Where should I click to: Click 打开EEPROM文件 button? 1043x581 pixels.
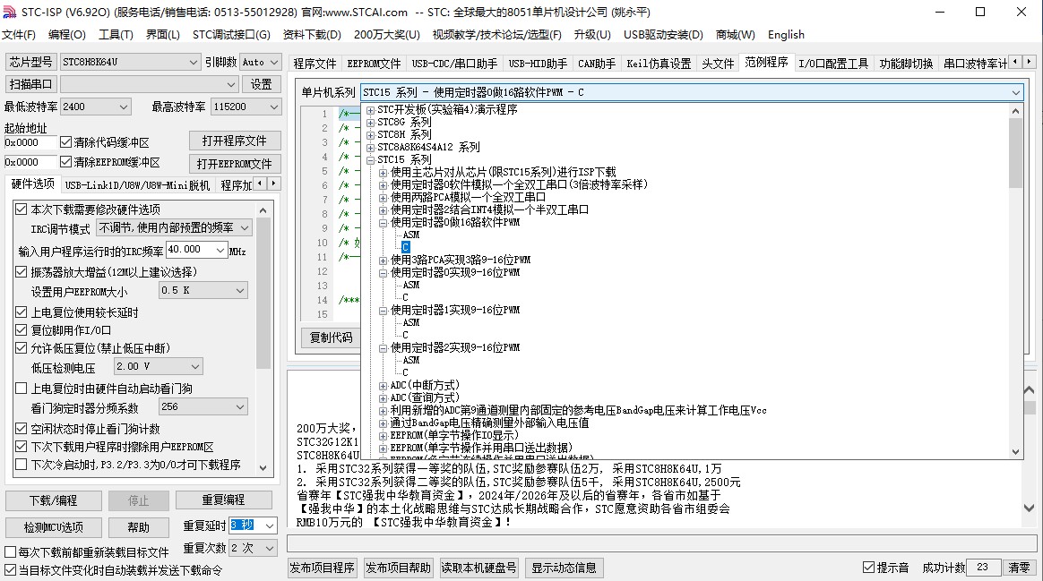point(234,164)
